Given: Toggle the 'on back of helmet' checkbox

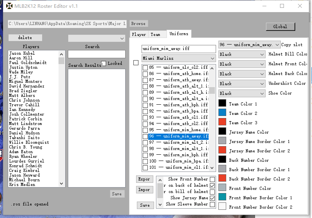Looking at the screenshot, I should 212,186.
